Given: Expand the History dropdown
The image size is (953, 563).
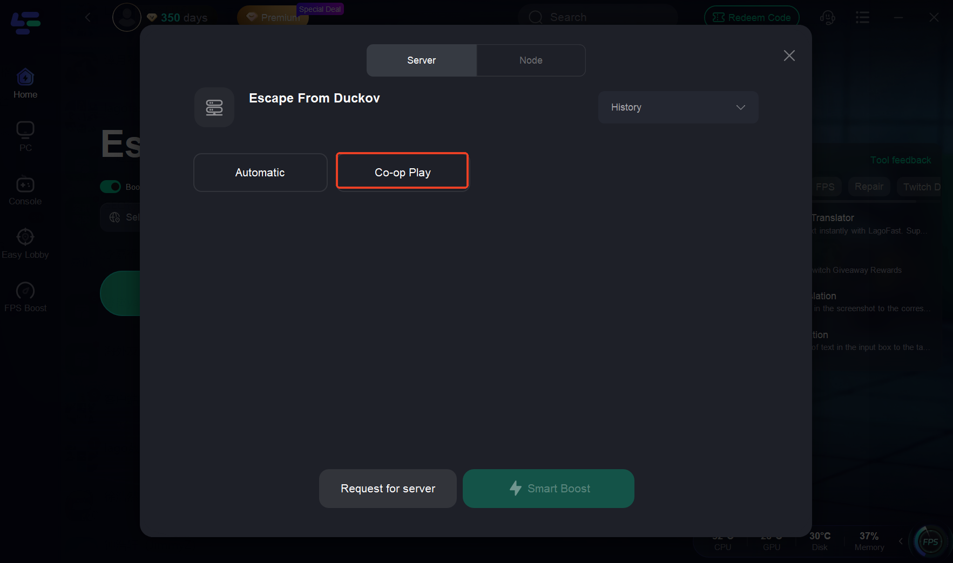Looking at the screenshot, I should pyautogui.click(x=678, y=107).
